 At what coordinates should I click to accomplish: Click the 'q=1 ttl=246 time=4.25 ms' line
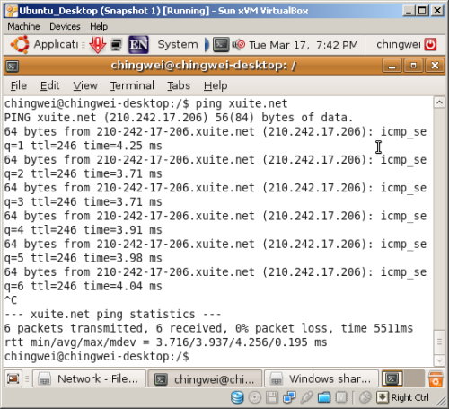coord(84,146)
